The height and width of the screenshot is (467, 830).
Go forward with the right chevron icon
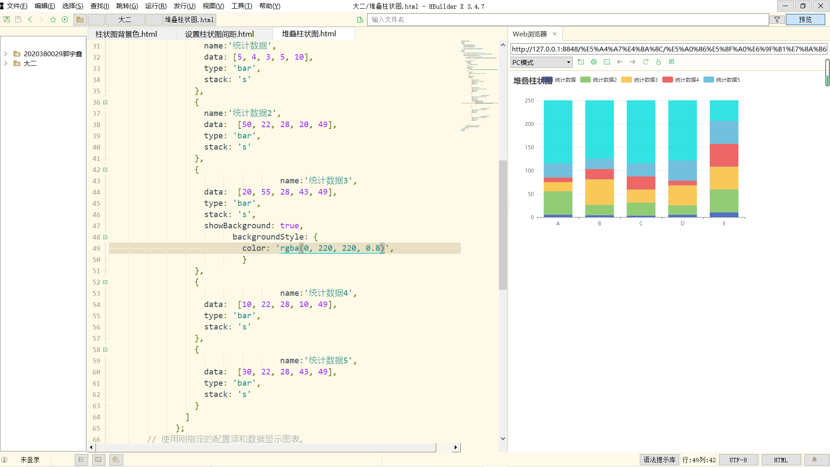point(41,19)
